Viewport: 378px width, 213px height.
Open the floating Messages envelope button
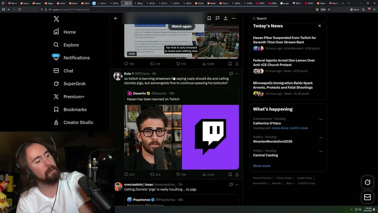(368, 197)
